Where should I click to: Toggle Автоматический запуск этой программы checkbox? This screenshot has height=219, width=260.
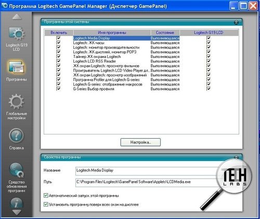tap(46, 196)
